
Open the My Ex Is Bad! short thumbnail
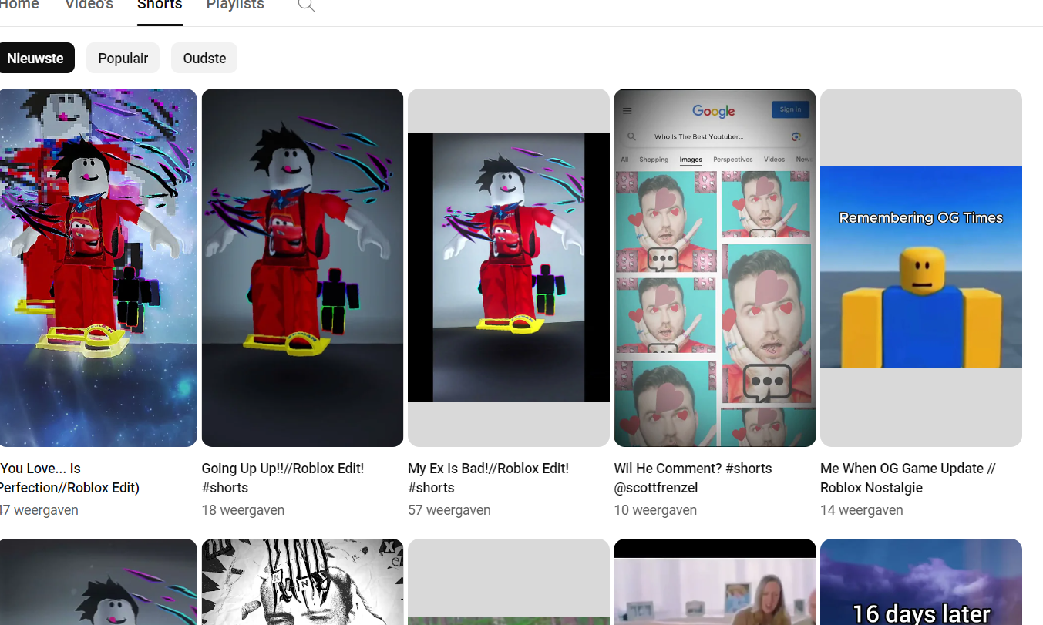click(509, 267)
